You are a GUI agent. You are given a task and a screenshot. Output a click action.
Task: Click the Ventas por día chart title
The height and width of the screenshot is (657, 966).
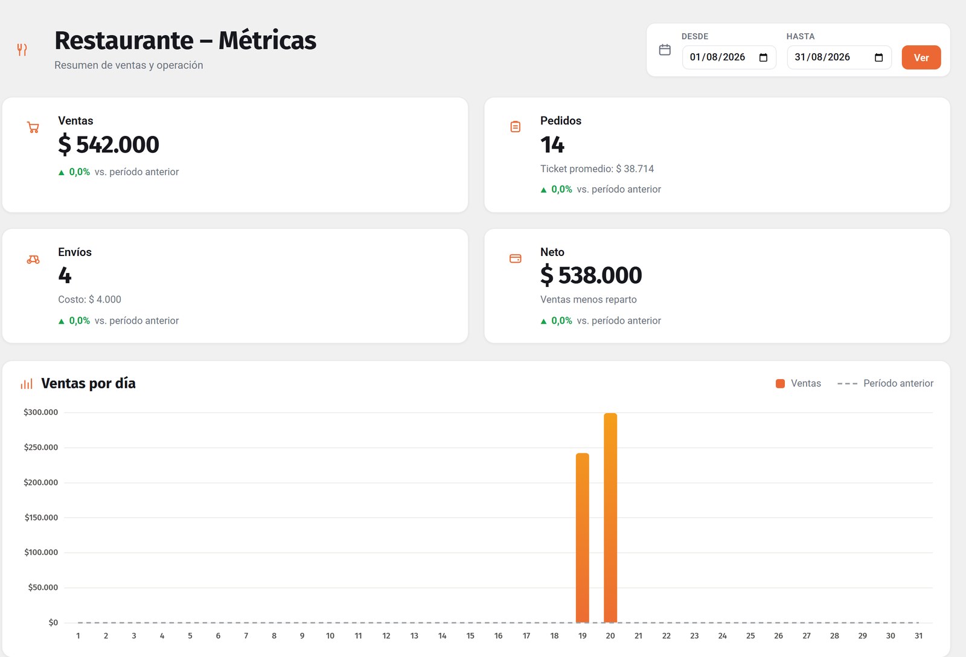pos(88,383)
